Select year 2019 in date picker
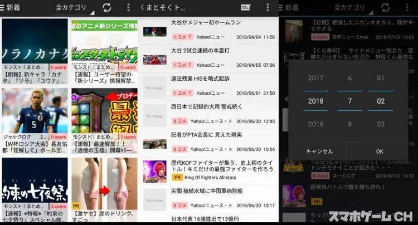 pos(315,124)
